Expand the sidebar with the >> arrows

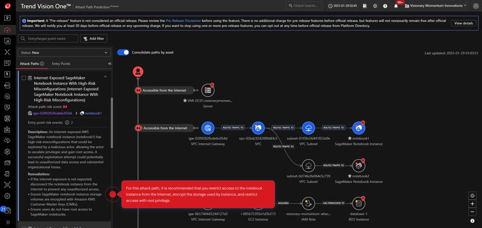pos(7,222)
